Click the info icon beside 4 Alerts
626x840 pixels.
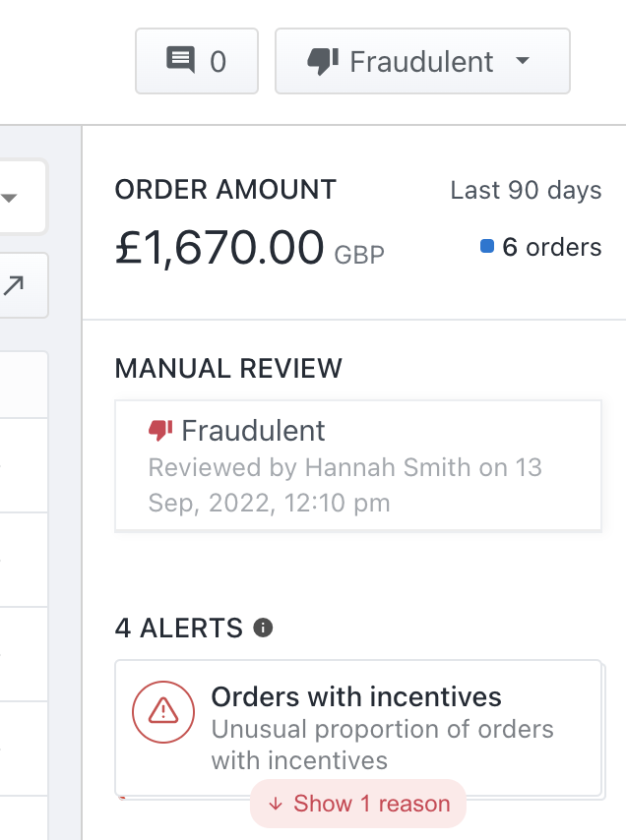[263, 628]
